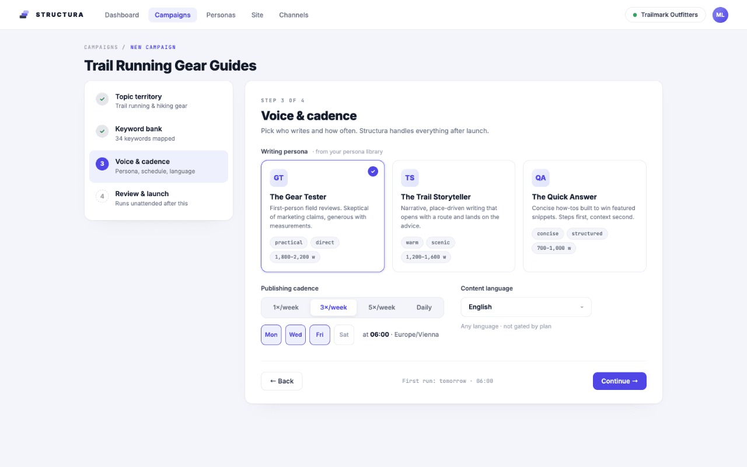The height and width of the screenshot is (467, 747).
Task: Click the STEP 3 OF 4 label
Action: pos(282,100)
